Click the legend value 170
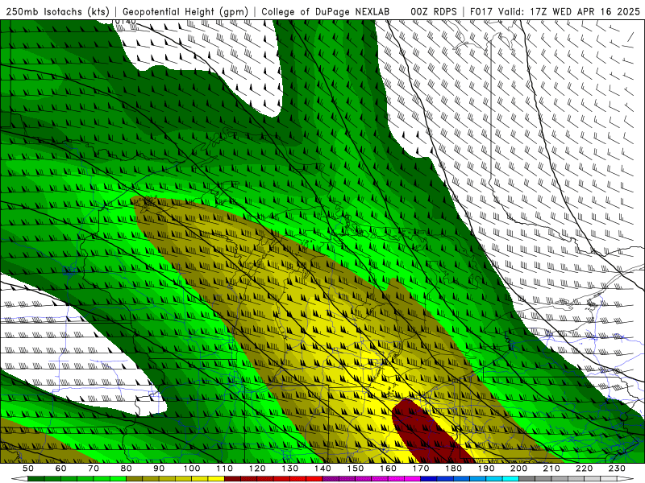 pos(421,469)
